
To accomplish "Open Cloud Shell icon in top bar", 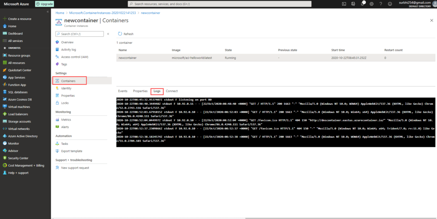I will pyautogui.click(x=344, y=4).
